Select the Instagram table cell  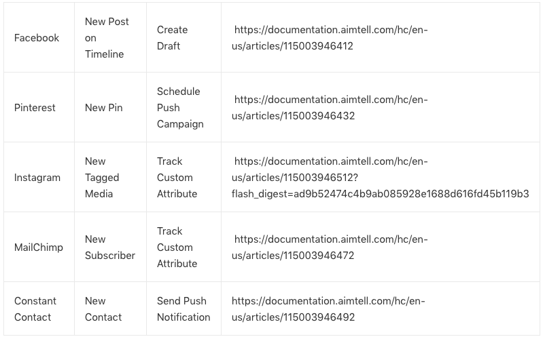coord(37,178)
